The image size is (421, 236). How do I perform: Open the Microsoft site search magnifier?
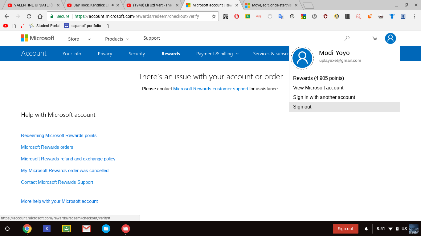tap(347, 38)
